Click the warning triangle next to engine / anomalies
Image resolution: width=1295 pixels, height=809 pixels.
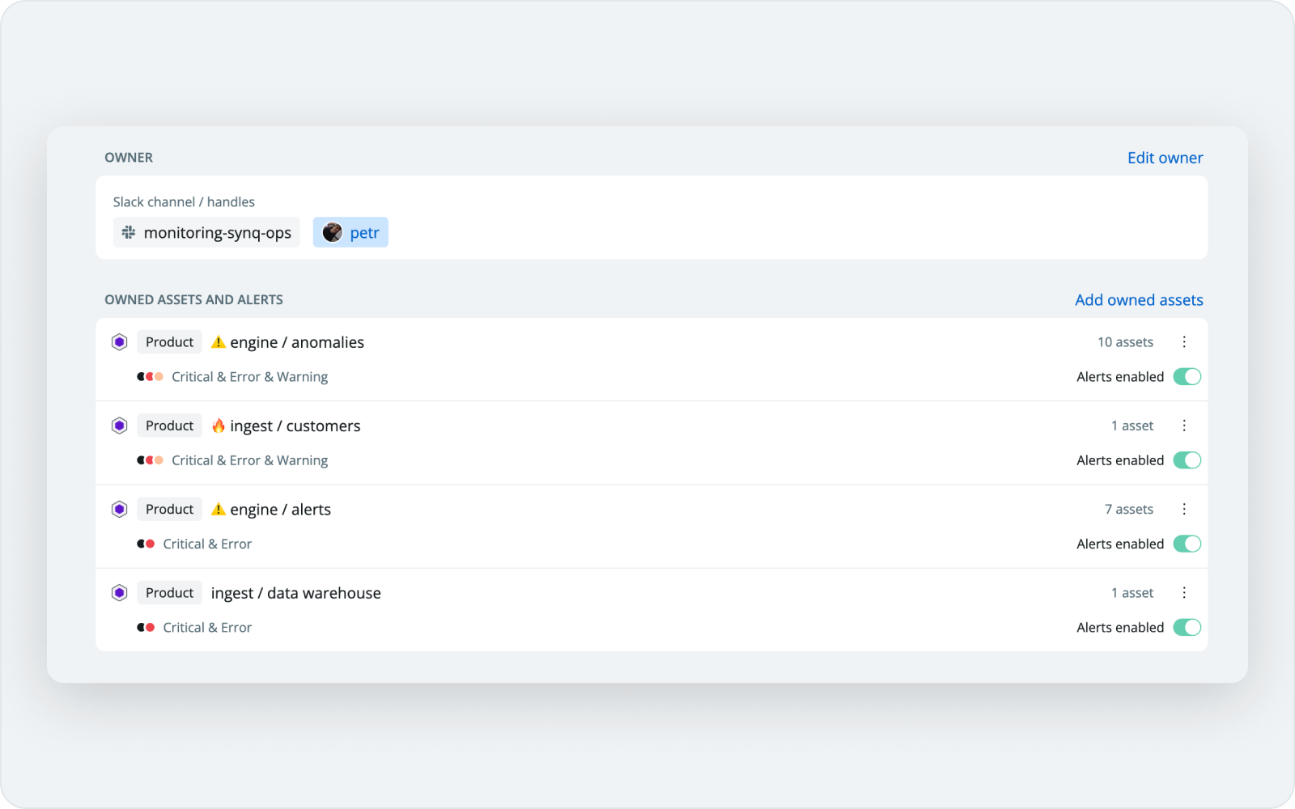click(217, 341)
